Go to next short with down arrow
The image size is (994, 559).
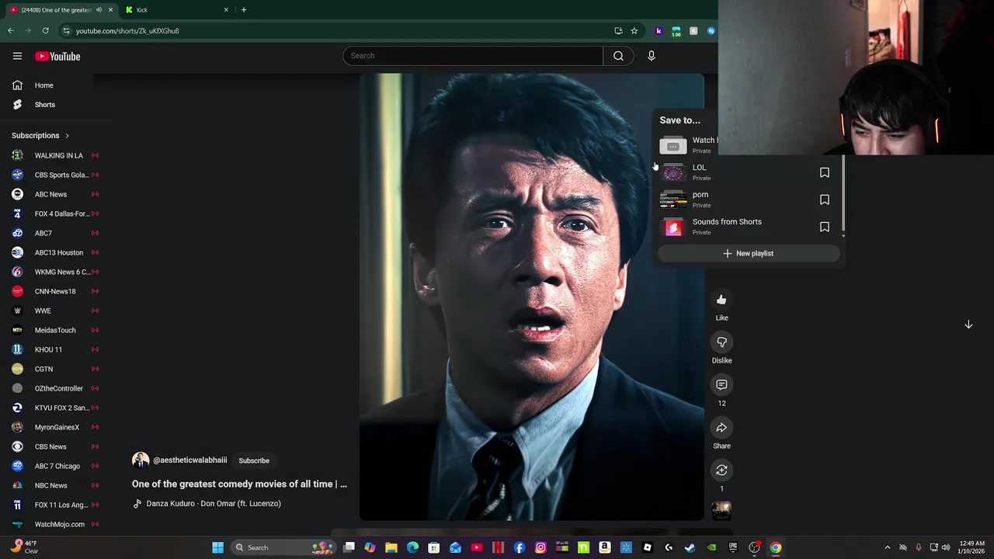[968, 325]
